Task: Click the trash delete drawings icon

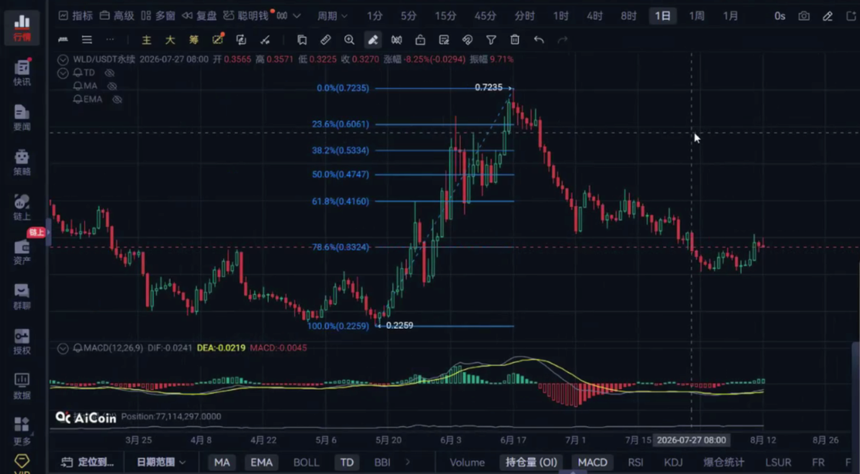Action: point(514,40)
